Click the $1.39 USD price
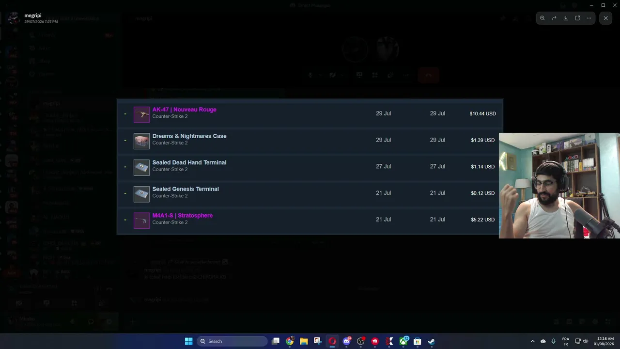This screenshot has height=349, width=620. click(x=483, y=140)
